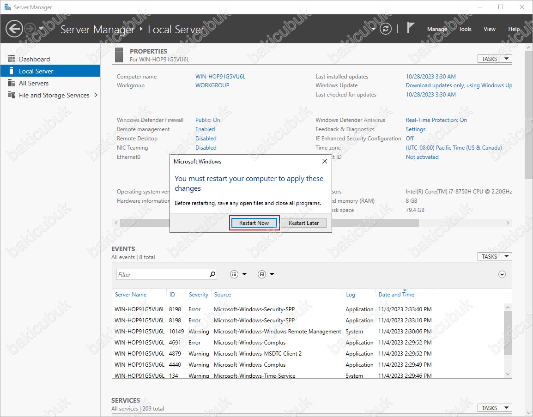Click the All Servers sidebar icon
Viewport: 533px width, 417px height.
coord(12,83)
